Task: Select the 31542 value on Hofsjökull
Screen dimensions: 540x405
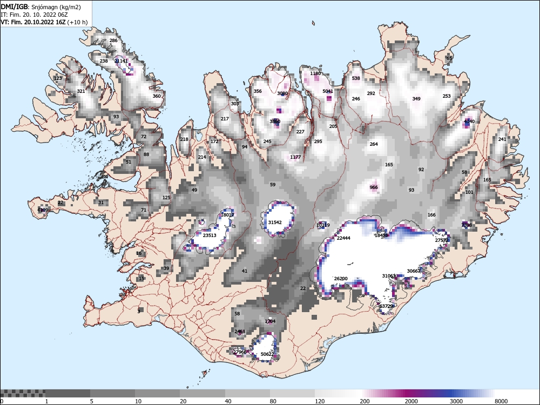Action: (x=275, y=222)
